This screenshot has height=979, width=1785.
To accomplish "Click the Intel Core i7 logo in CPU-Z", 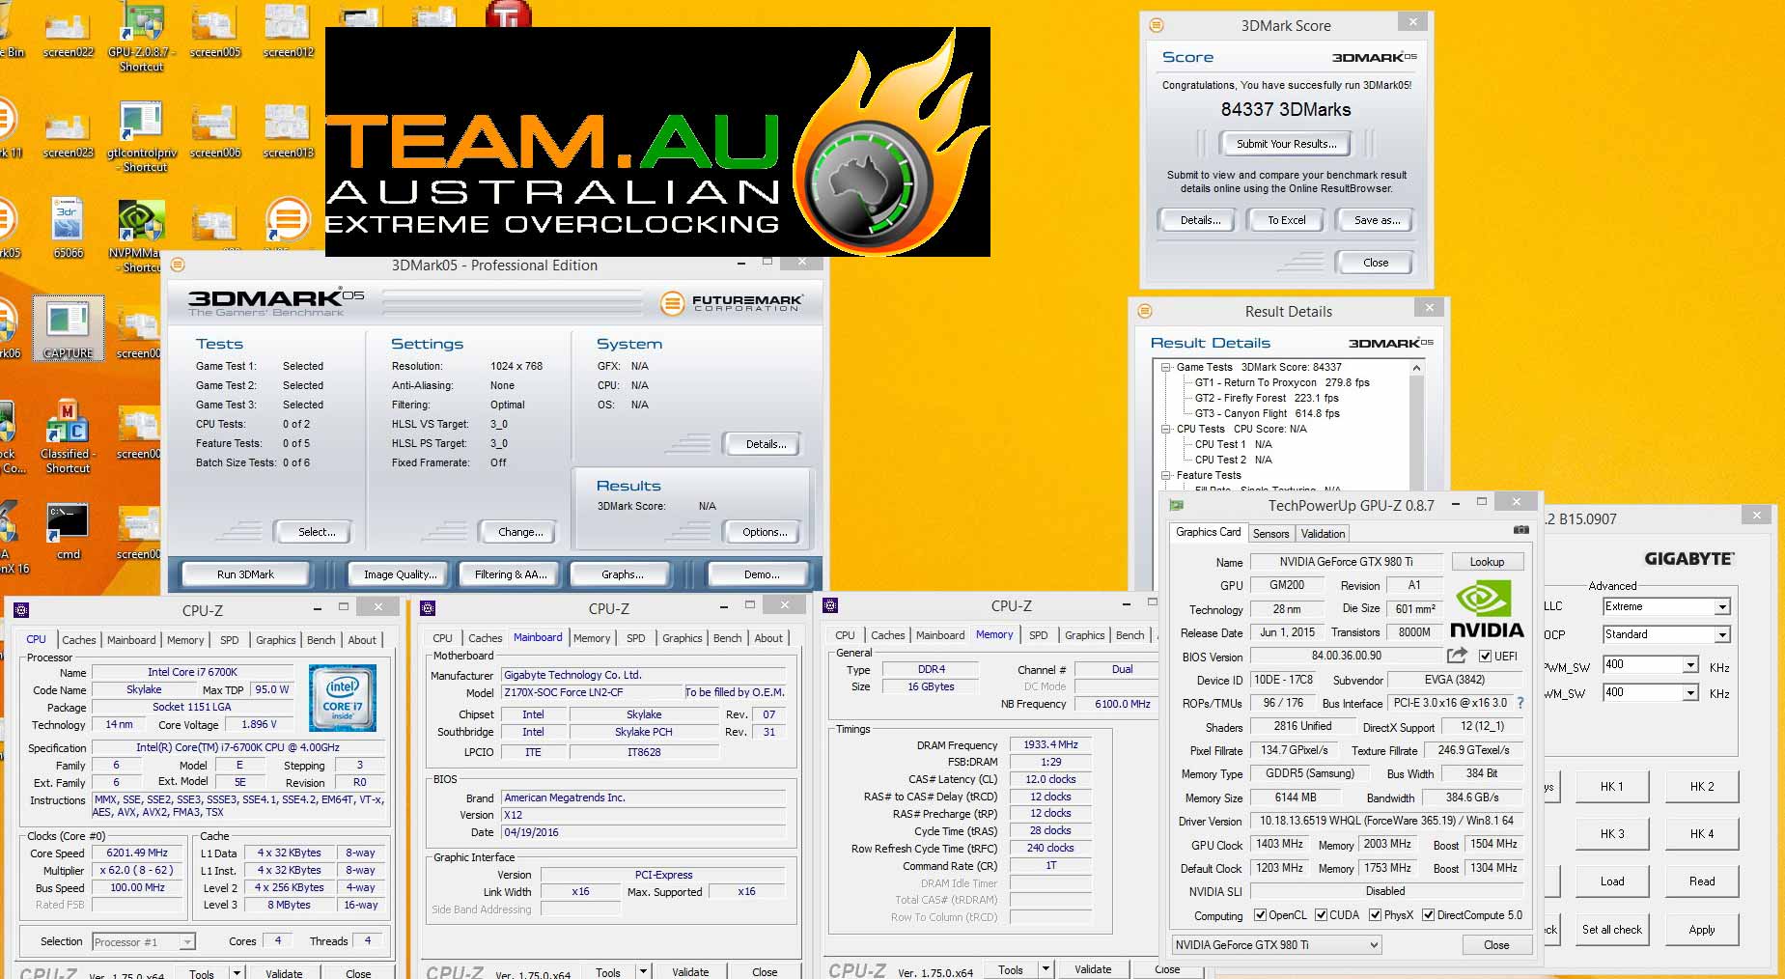I will pyautogui.click(x=343, y=697).
